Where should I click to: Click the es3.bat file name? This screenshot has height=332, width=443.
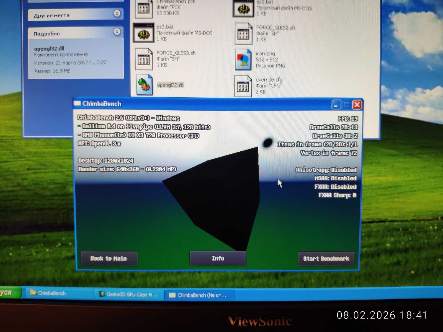pyautogui.click(x=165, y=27)
